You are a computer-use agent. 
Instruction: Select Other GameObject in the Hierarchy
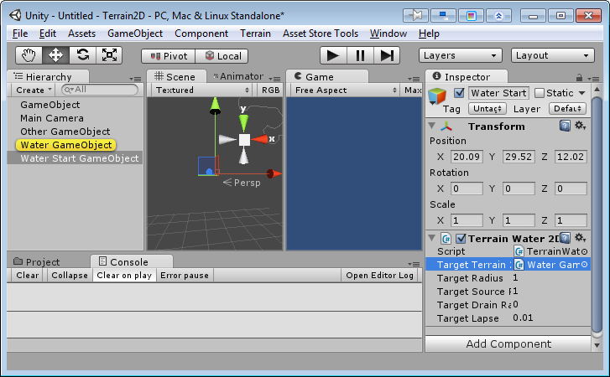click(x=65, y=132)
